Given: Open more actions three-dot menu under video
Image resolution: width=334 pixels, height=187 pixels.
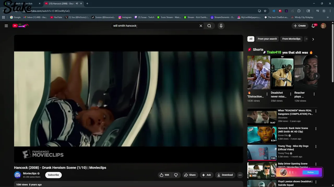Looking at the screenshot, I should (240, 175).
